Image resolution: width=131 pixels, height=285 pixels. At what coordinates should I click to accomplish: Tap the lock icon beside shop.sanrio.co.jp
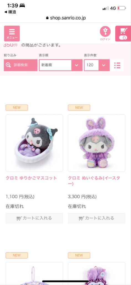(x=47, y=18)
